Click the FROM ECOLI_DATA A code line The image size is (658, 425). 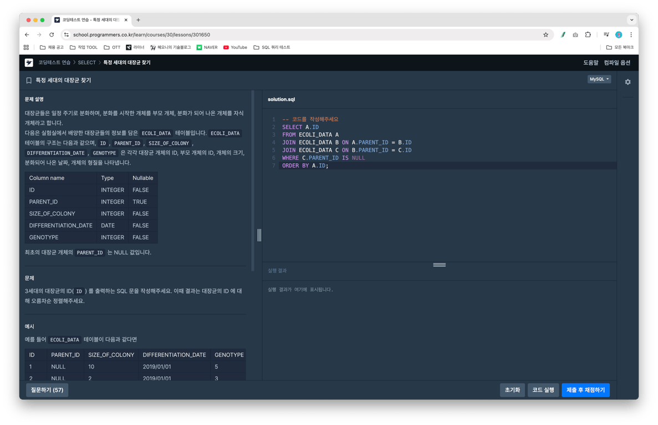[x=310, y=135]
